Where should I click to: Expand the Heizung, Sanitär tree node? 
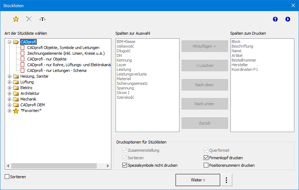pos(9,76)
